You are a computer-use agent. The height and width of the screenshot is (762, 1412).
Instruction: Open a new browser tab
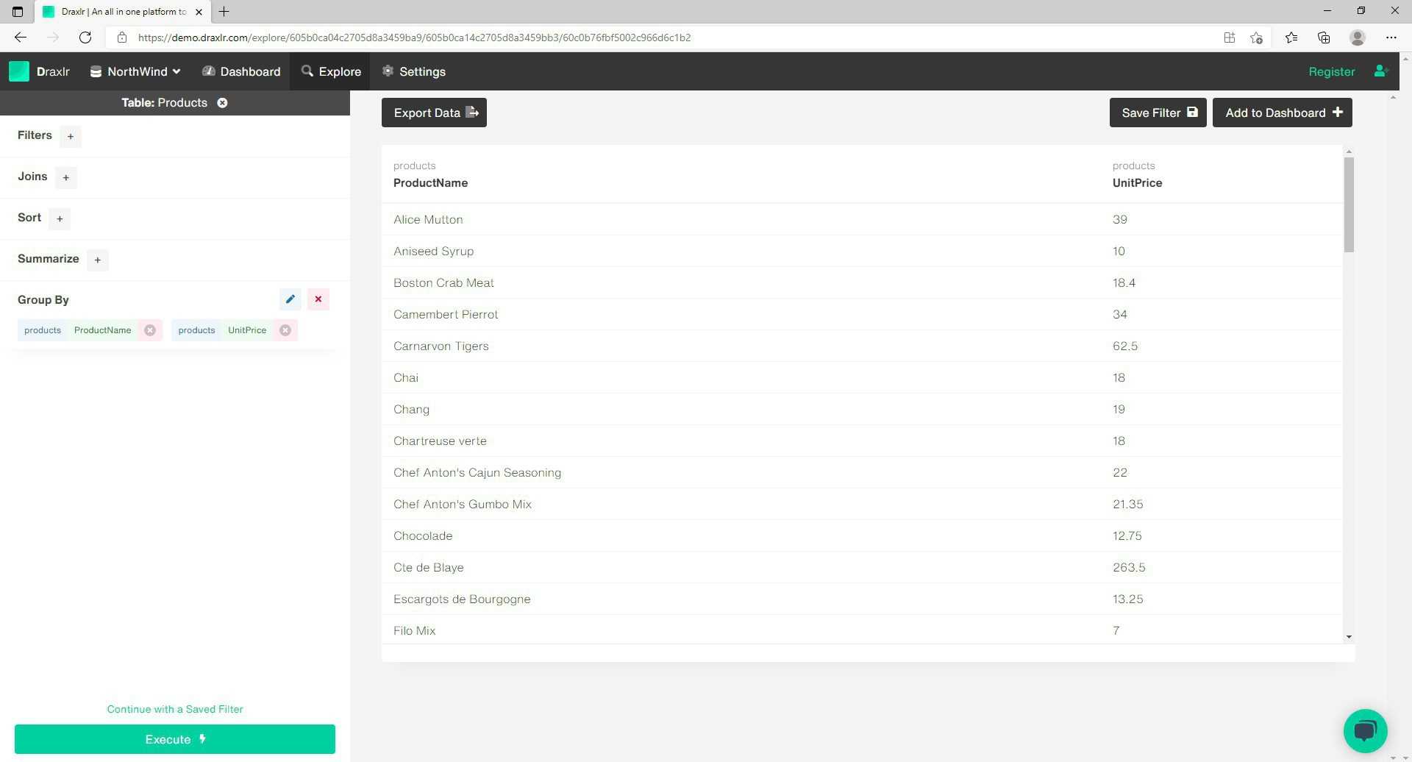click(224, 12)
